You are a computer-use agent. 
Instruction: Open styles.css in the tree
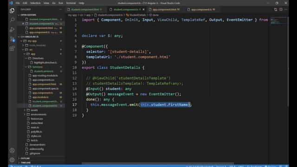pyautogui.click(x=36, y=136)
